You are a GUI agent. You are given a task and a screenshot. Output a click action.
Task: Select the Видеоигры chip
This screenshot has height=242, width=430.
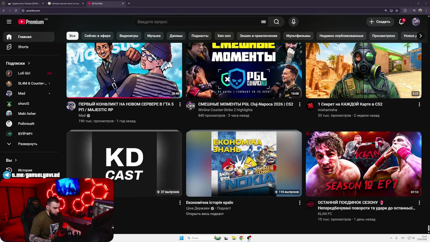(129, 36)
